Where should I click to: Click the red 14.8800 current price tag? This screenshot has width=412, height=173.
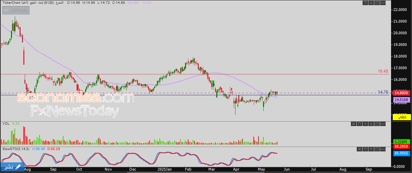point(402,92)
